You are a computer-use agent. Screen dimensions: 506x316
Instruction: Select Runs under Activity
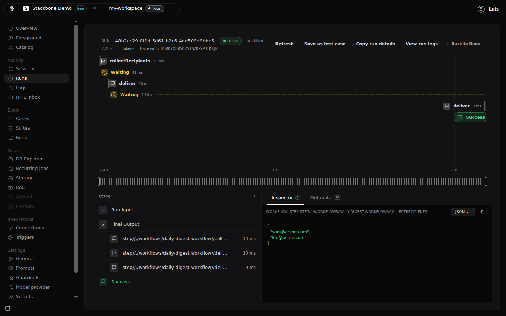click(37, 78)
